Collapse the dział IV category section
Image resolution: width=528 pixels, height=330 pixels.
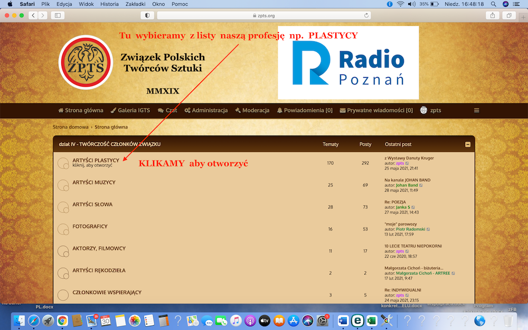click(x=467, y=144)
